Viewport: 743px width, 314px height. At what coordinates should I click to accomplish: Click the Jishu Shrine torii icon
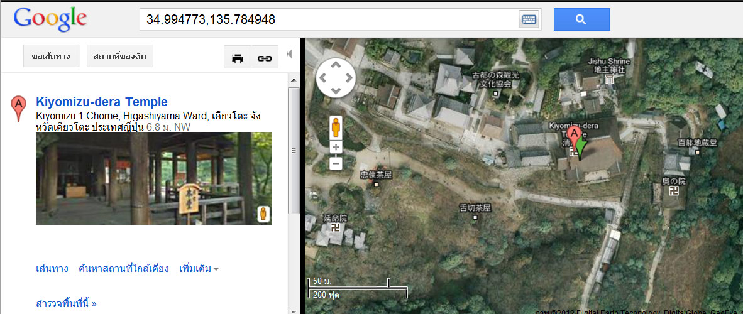coord(609,79)
